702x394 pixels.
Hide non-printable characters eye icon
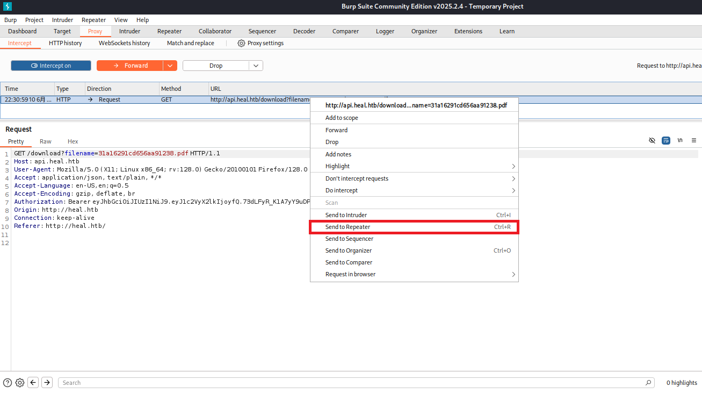652,140
